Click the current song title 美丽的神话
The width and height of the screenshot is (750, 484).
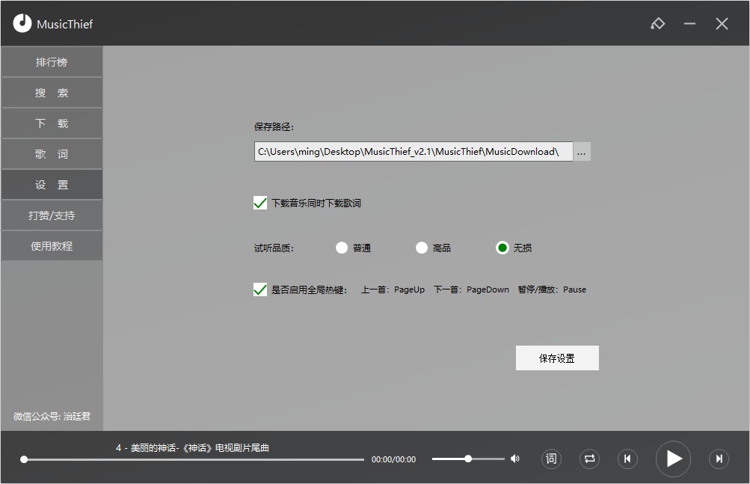coord(192,447)
